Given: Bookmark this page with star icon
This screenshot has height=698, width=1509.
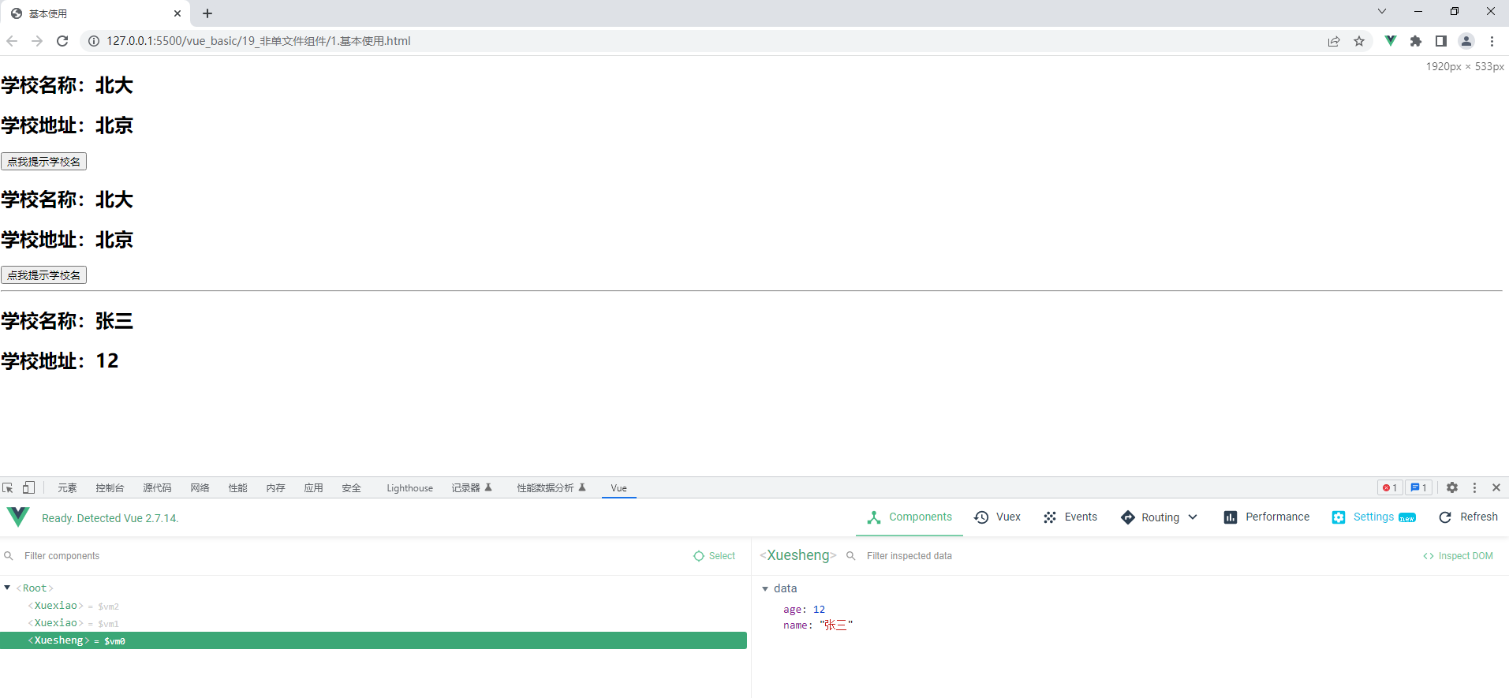Looking at the screenshot, I should click(x=1359, y=41).
